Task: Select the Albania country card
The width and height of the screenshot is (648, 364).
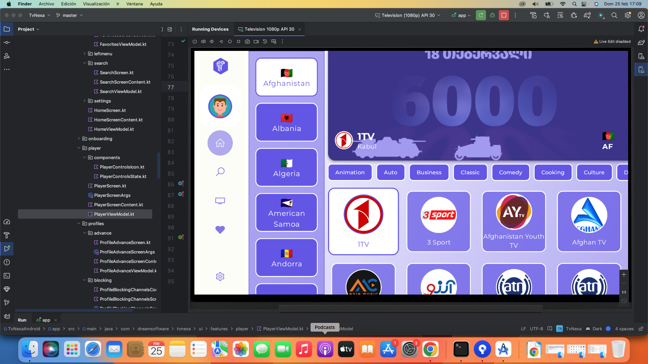Action: pos(286,122)
